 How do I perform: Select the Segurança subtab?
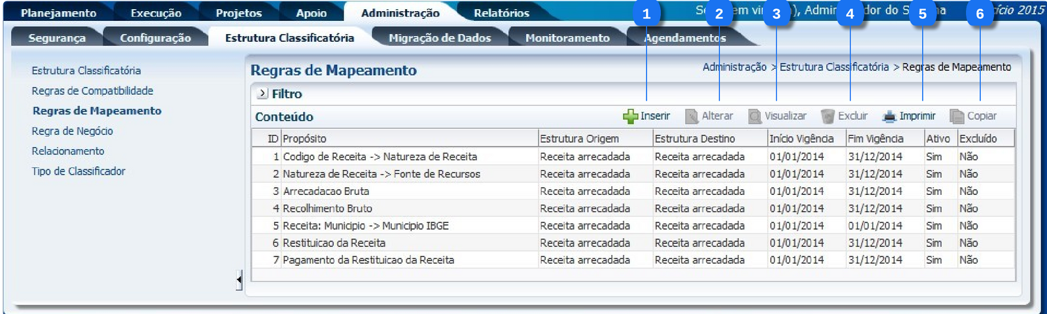tap(57, 38)
